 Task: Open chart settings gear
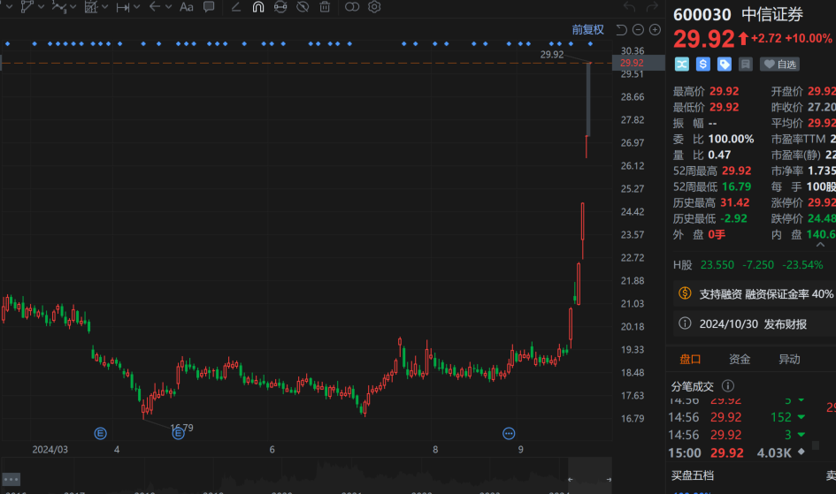[x=374, y=7]
